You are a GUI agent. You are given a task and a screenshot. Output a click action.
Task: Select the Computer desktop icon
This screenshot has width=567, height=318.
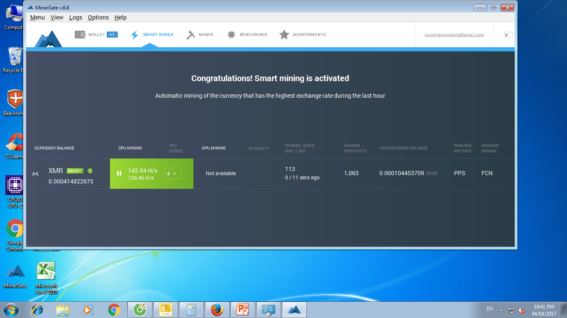(13, 17)
